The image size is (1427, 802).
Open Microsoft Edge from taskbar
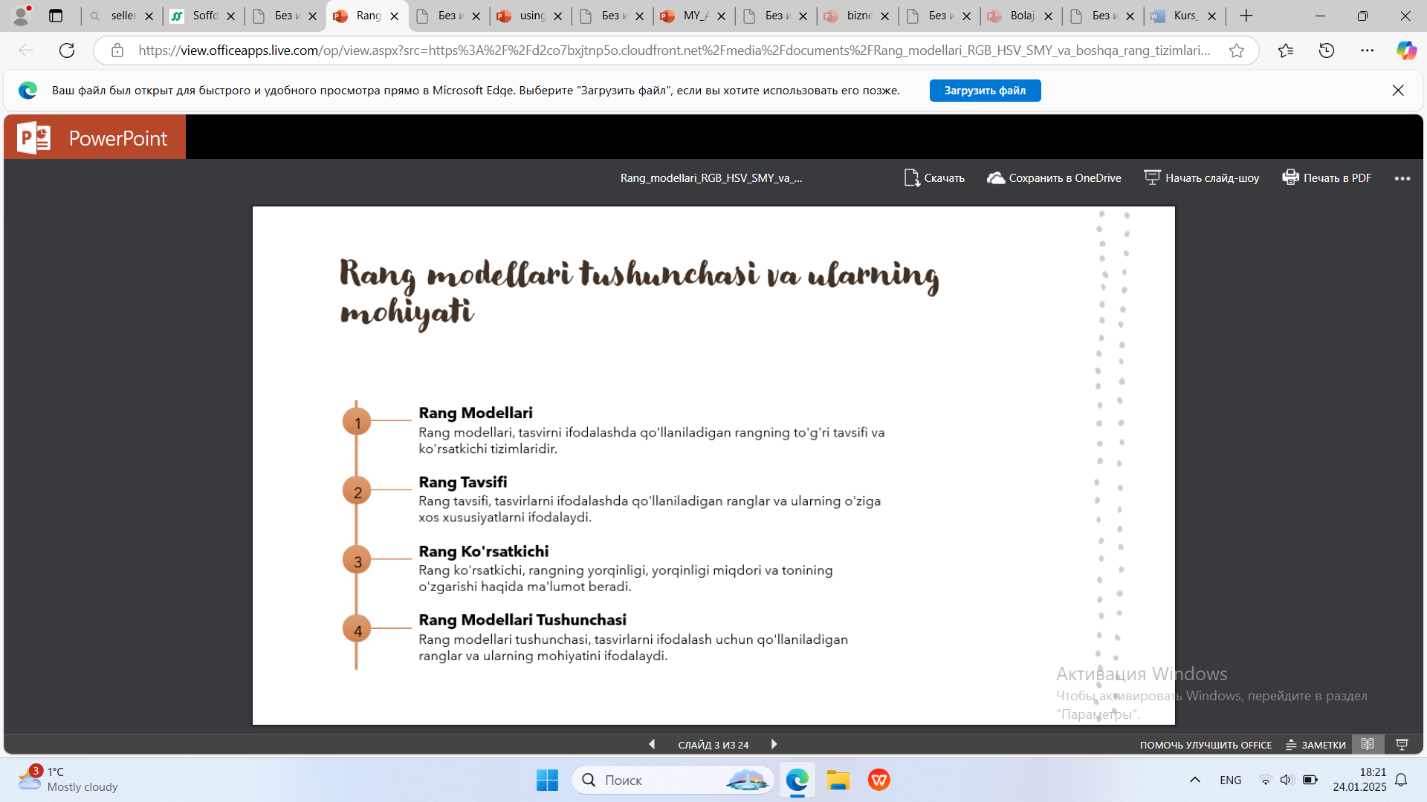(797, 780)
